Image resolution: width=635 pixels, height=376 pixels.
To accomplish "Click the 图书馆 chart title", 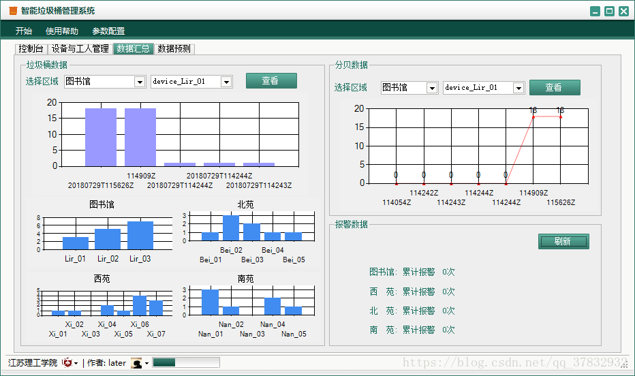I will pos(102,204).
